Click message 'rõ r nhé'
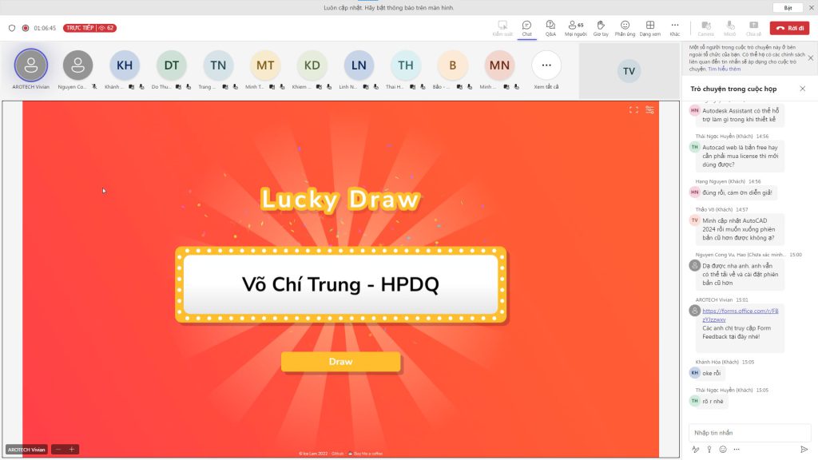 click(713, 401)
